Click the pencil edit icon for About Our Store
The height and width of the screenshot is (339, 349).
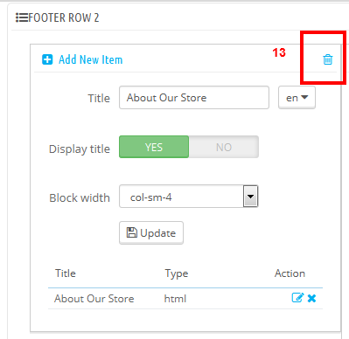click(297, 298)
